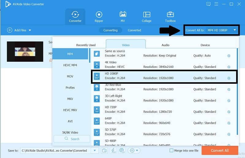Click the Convert All button

tap(220, 151)
